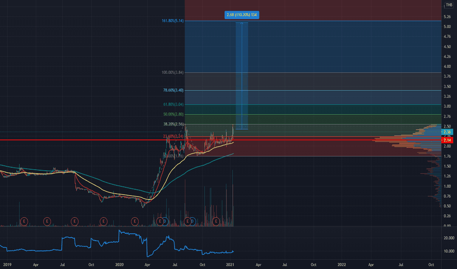Select the 100.00%(3.84) Fibonacci label
The width and height of the screenshot is (457, 269).
173,72
